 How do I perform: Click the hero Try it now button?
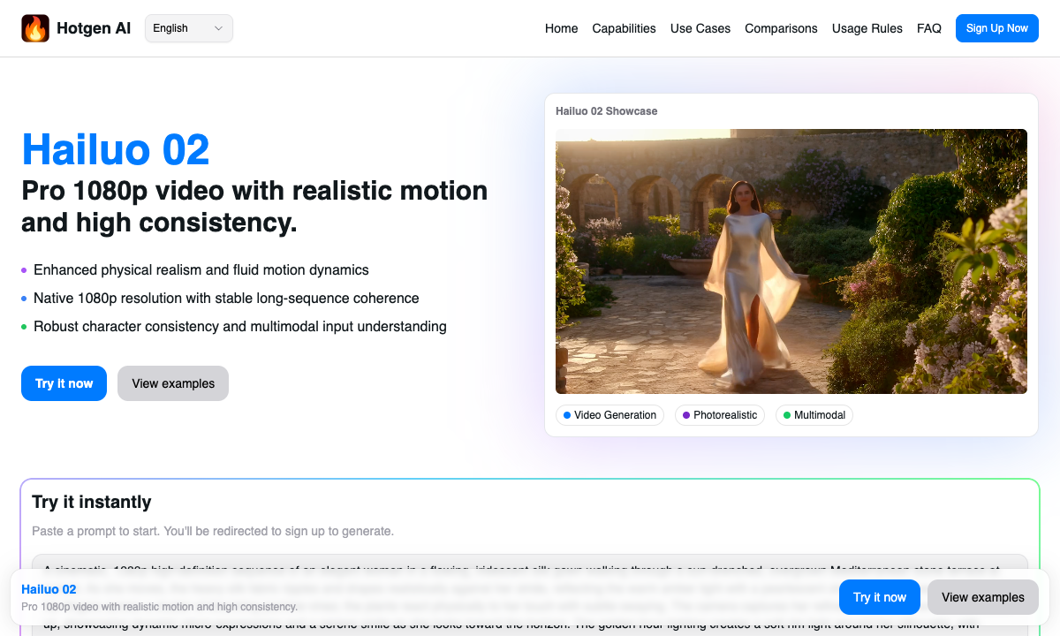(64, 383)
